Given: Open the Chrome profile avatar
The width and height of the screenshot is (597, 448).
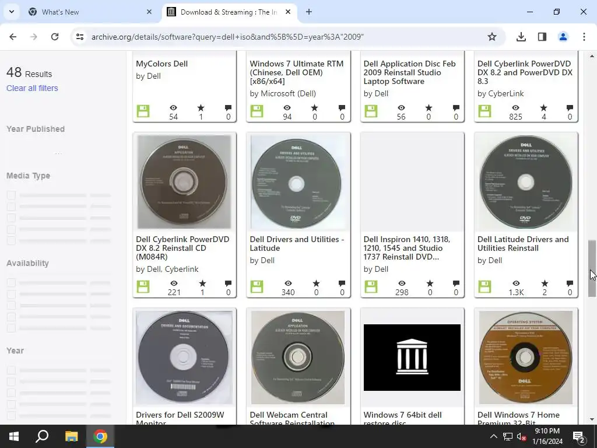Looking at the screenshot, I should click(x=563, y=37).
